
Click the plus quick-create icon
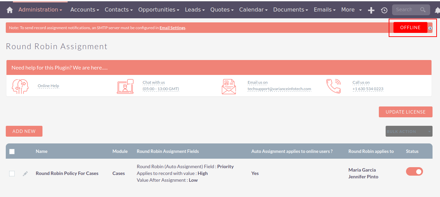pos(371,10)
